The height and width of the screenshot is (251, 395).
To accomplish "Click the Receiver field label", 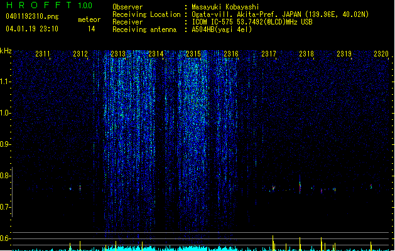I will pos(127,22).
